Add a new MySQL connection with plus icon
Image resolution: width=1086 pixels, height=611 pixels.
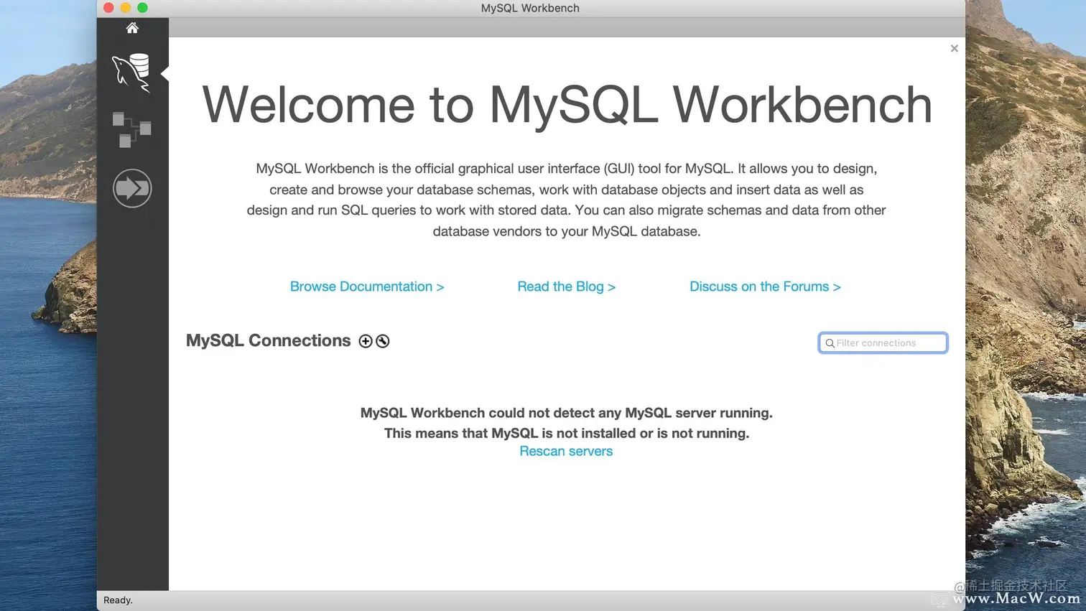click(x=366, y=341)
